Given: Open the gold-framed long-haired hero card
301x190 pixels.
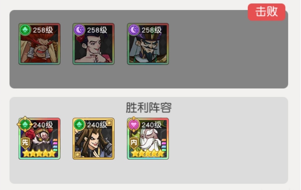Looking at the screenshot, I should point(93,138).
